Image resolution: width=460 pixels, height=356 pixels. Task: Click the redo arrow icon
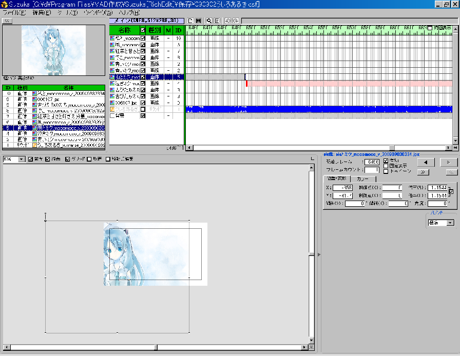[x=236, y=21]
